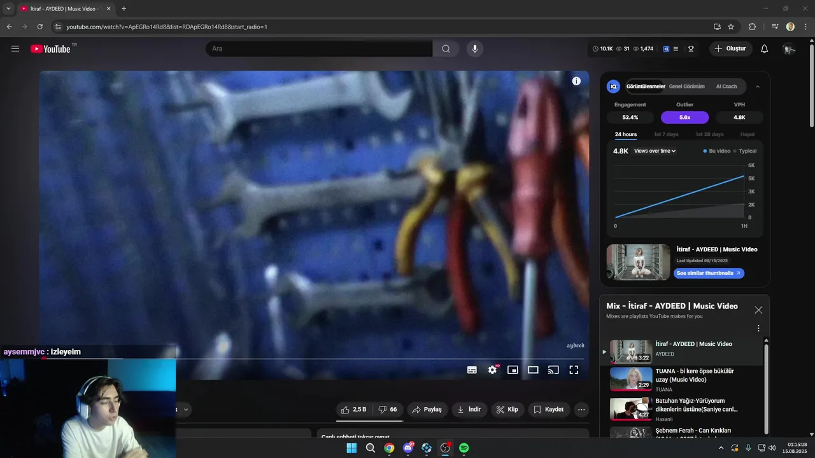The image size is (815, 458).
Task: Open the notifications bell
Action: click(765, 48)
